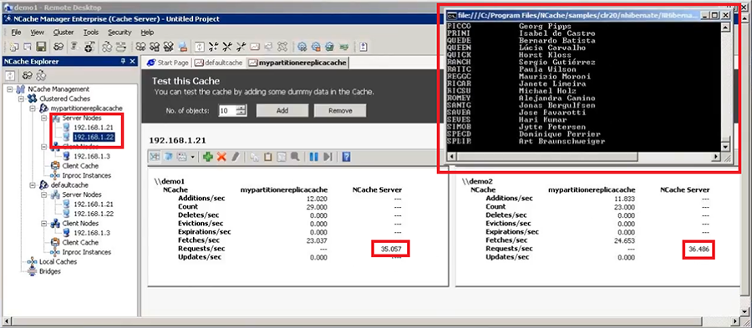
Task: Click the No. of objects input field
Action: [x=227, y=111]
